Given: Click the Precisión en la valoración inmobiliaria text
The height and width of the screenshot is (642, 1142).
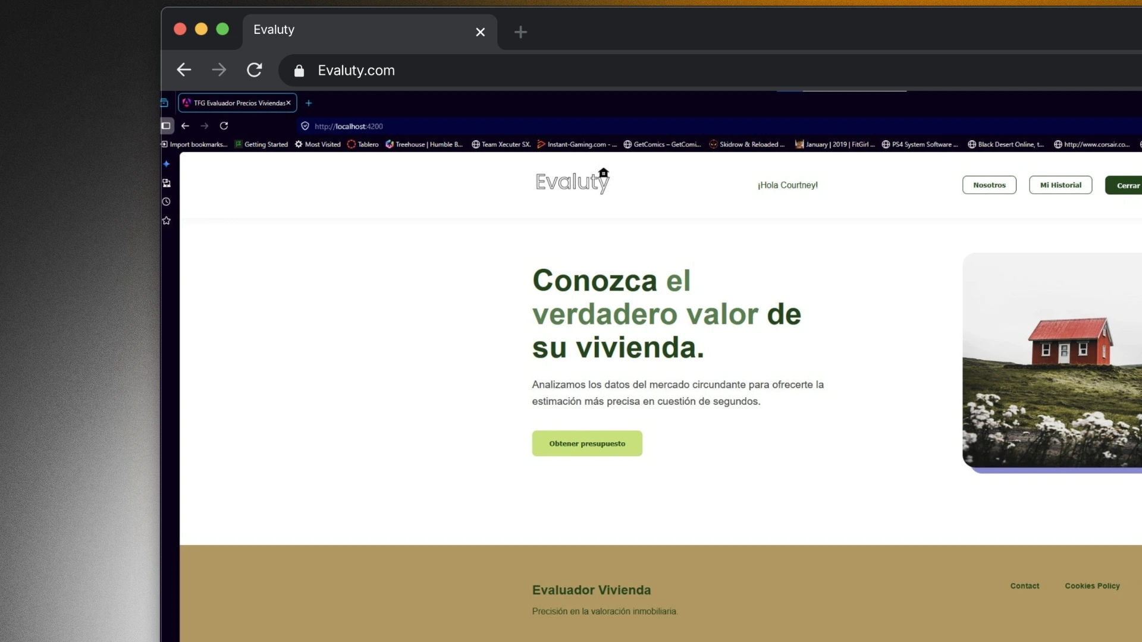Looking at the screenshot, I should pos(605,611).
